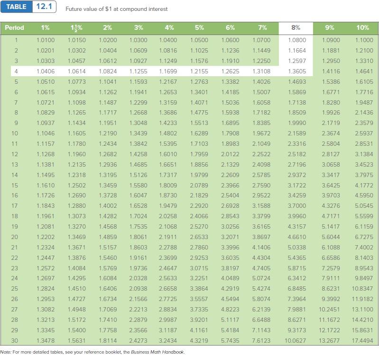
Task: Click value 1.6289 at 5%, period 10
Action: tap(199, 133)
